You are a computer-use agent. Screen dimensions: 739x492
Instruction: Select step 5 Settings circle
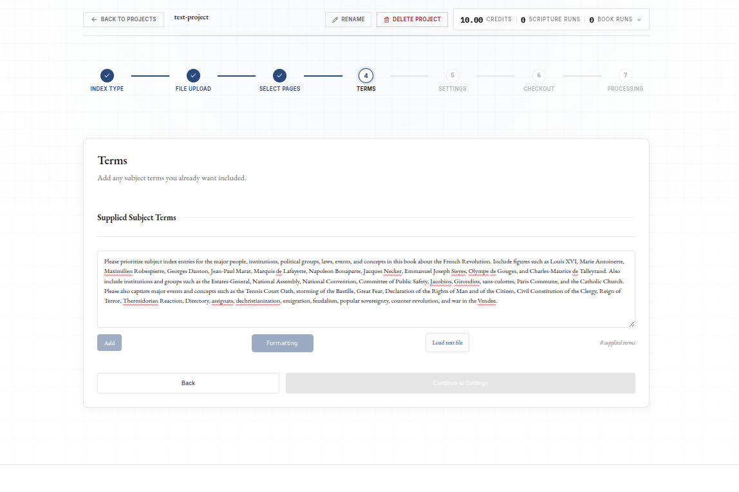click(453, 75)
